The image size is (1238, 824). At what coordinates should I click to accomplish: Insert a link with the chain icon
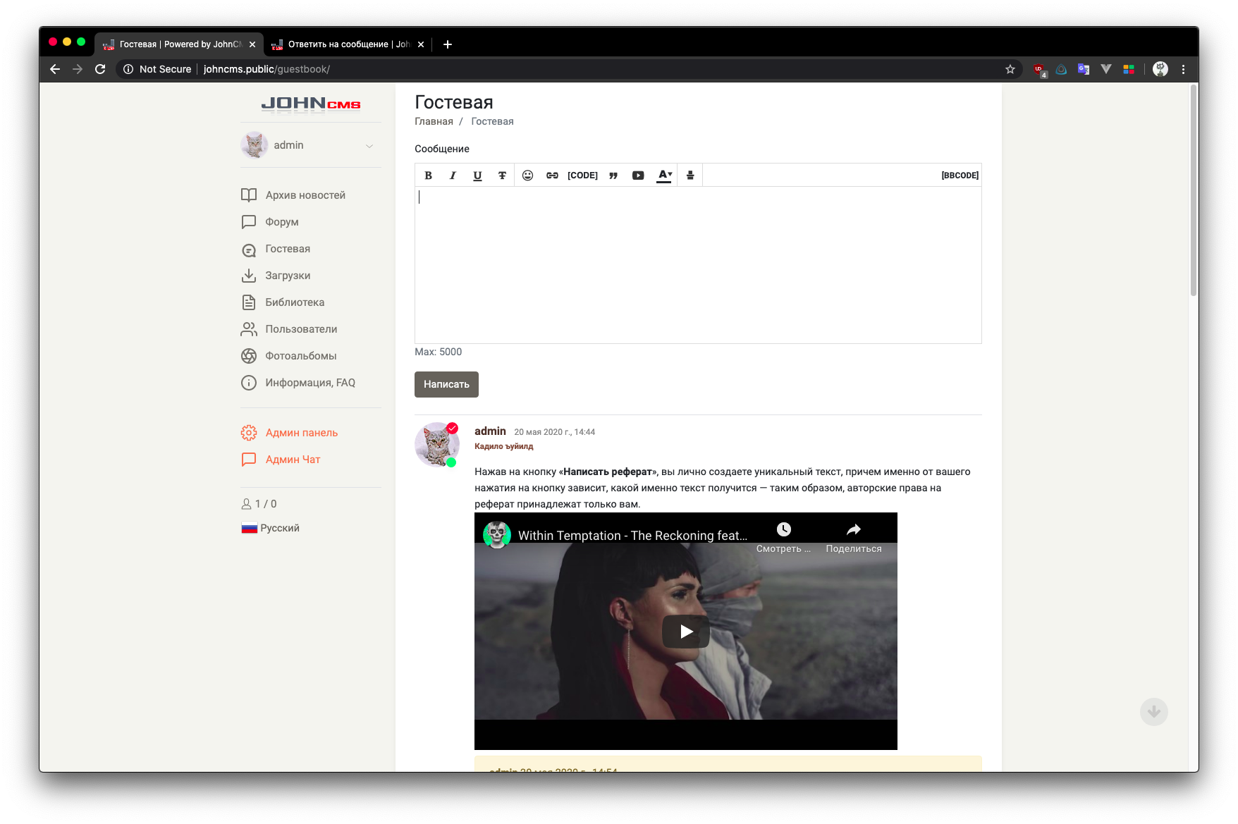[x=552, y=176]
